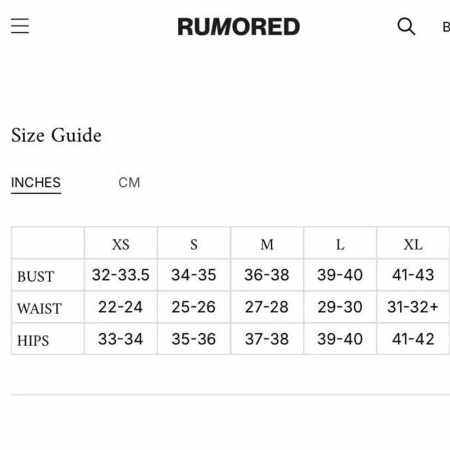
Task: Click the partially visible item right of search
Action: point(445,27)
